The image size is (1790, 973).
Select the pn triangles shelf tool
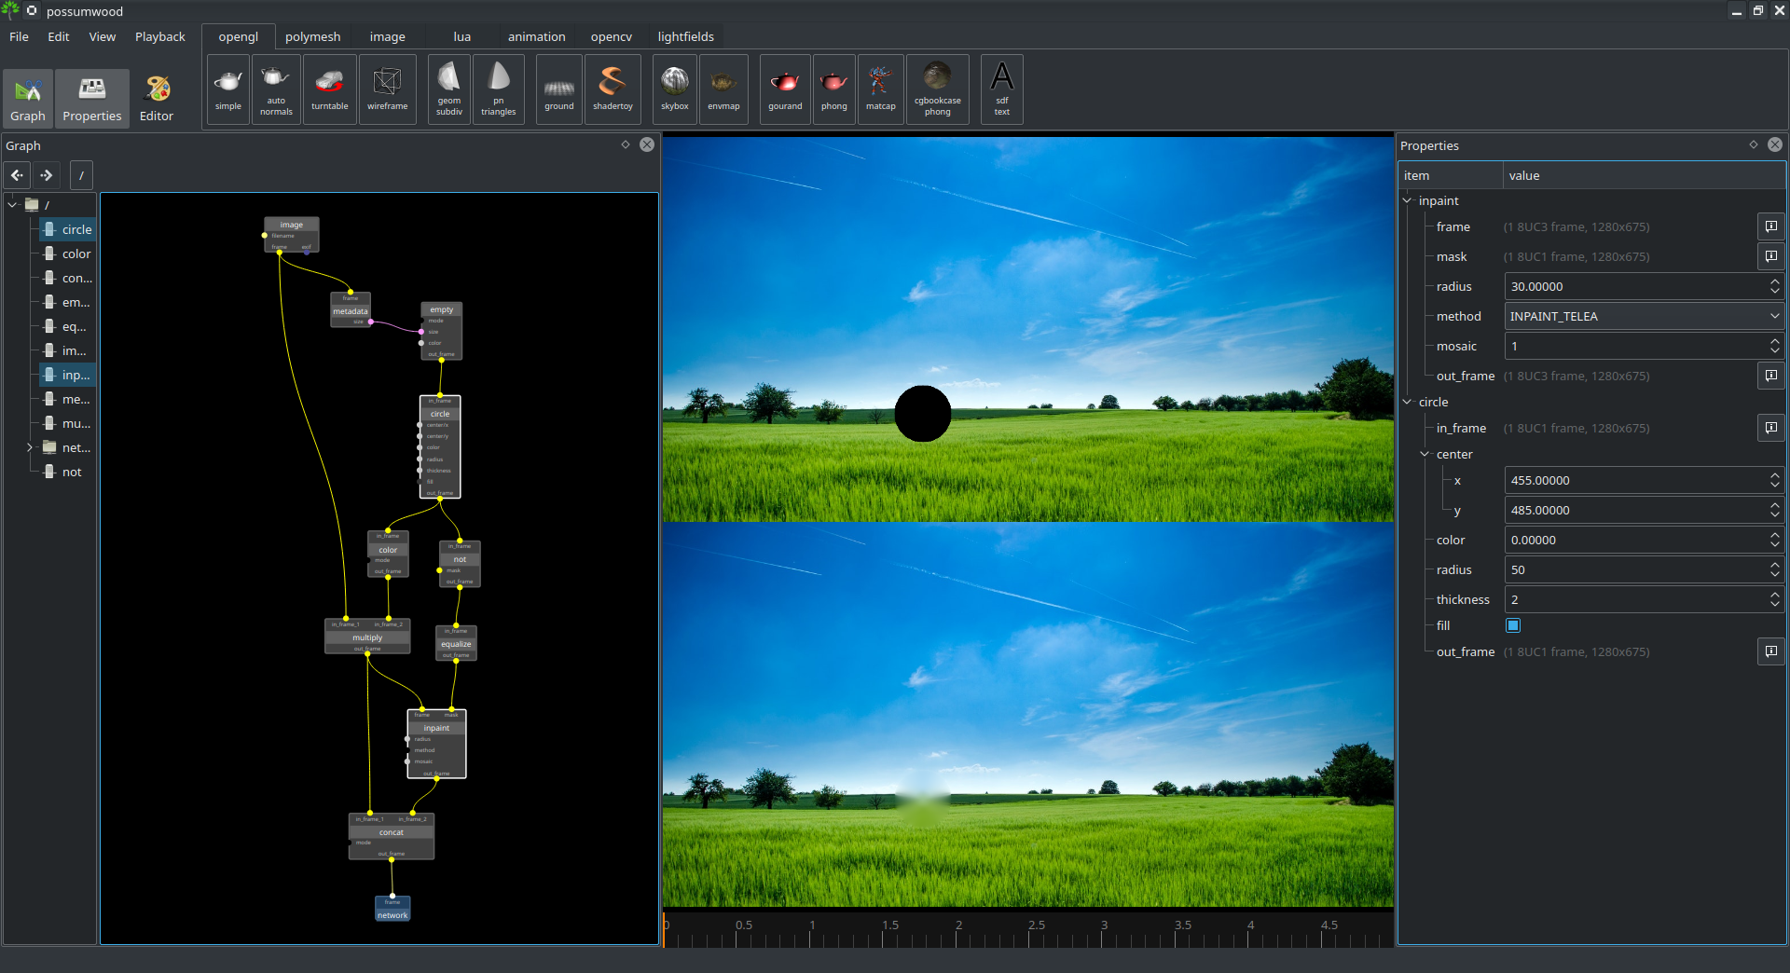(x=499, y=89)
